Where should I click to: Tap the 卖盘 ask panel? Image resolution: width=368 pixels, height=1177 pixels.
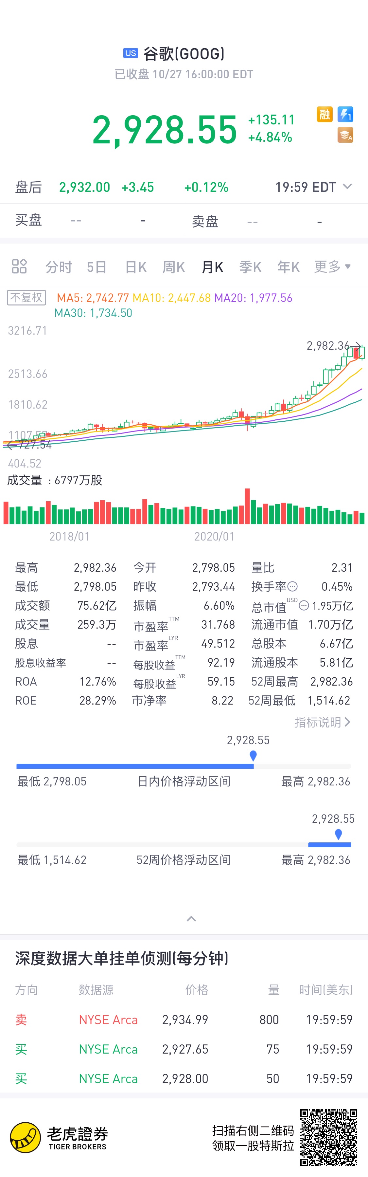click(x=276, y=220)
